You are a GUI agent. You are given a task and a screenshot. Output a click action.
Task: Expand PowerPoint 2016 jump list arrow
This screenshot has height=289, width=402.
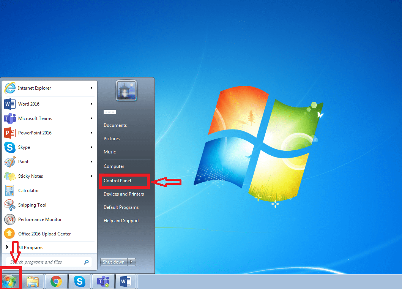91,133
